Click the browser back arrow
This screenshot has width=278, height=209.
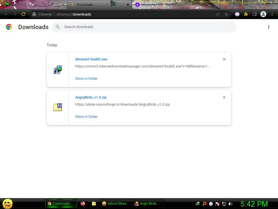6,14
